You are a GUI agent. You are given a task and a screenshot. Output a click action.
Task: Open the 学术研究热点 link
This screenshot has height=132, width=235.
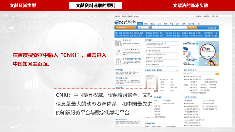[x=210, y=79]
